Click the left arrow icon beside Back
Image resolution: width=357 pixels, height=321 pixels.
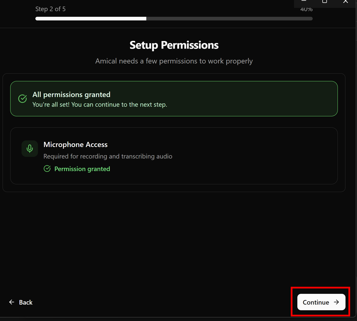(x=12, y=302)
